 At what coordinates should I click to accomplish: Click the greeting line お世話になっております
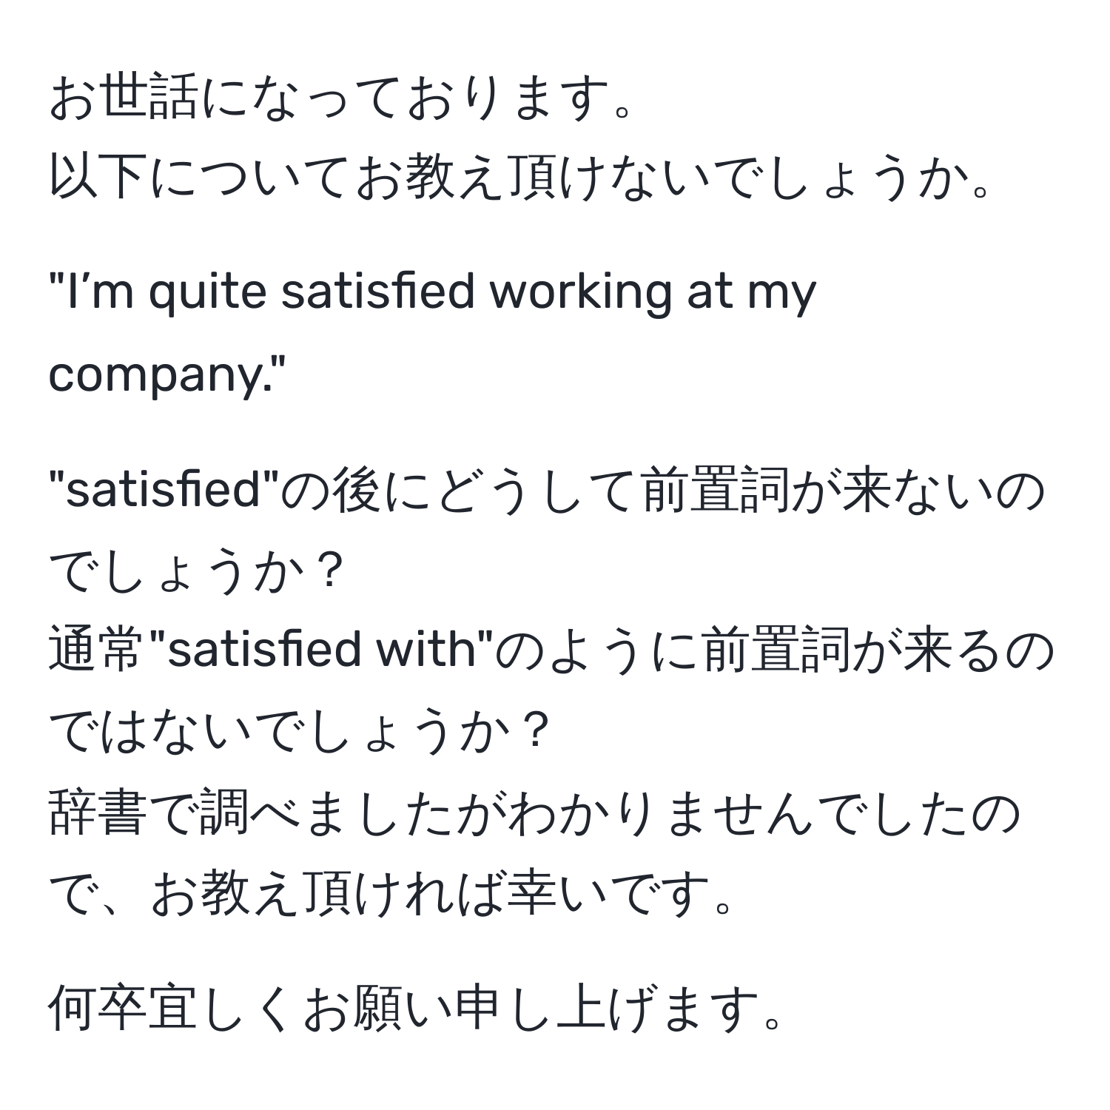tap(340, 98)
